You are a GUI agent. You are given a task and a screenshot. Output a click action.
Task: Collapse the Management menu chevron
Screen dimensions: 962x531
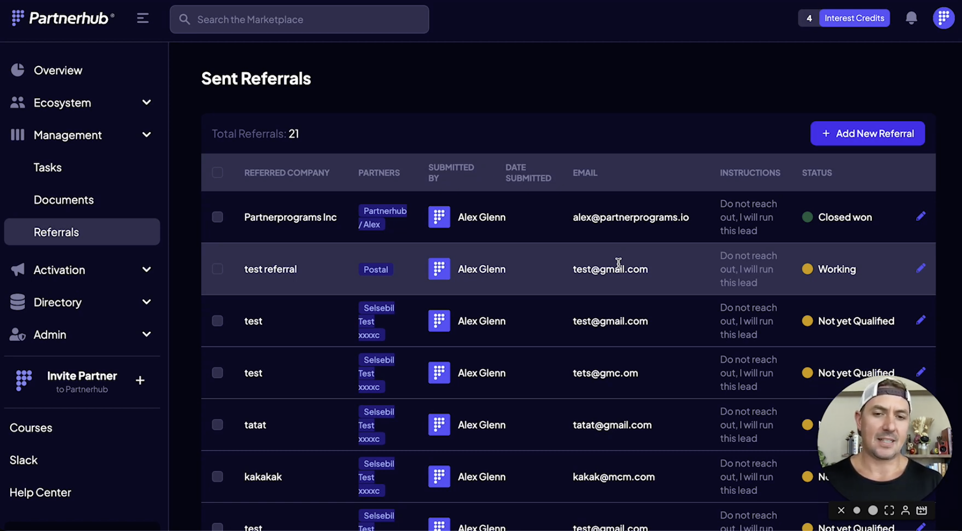147,135
